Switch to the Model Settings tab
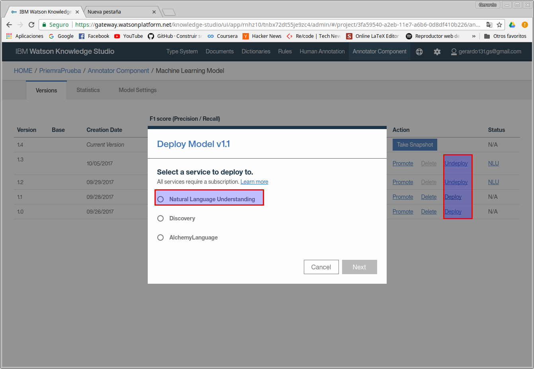The width and height of the screenshot is (534, 369). point(137,90)
